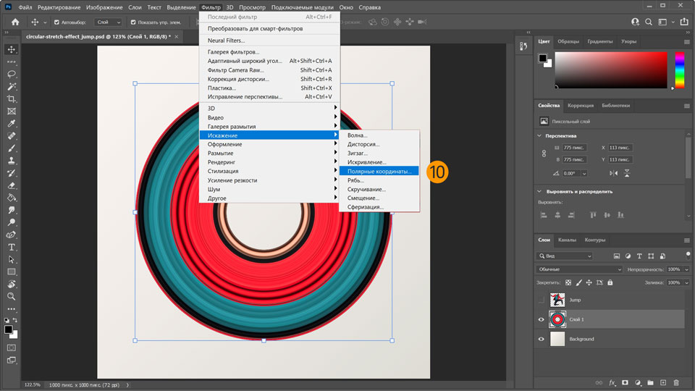This screenshot has width=695, height=391.
Task: Select the Crop tool
Action: (x=12, y=99)
